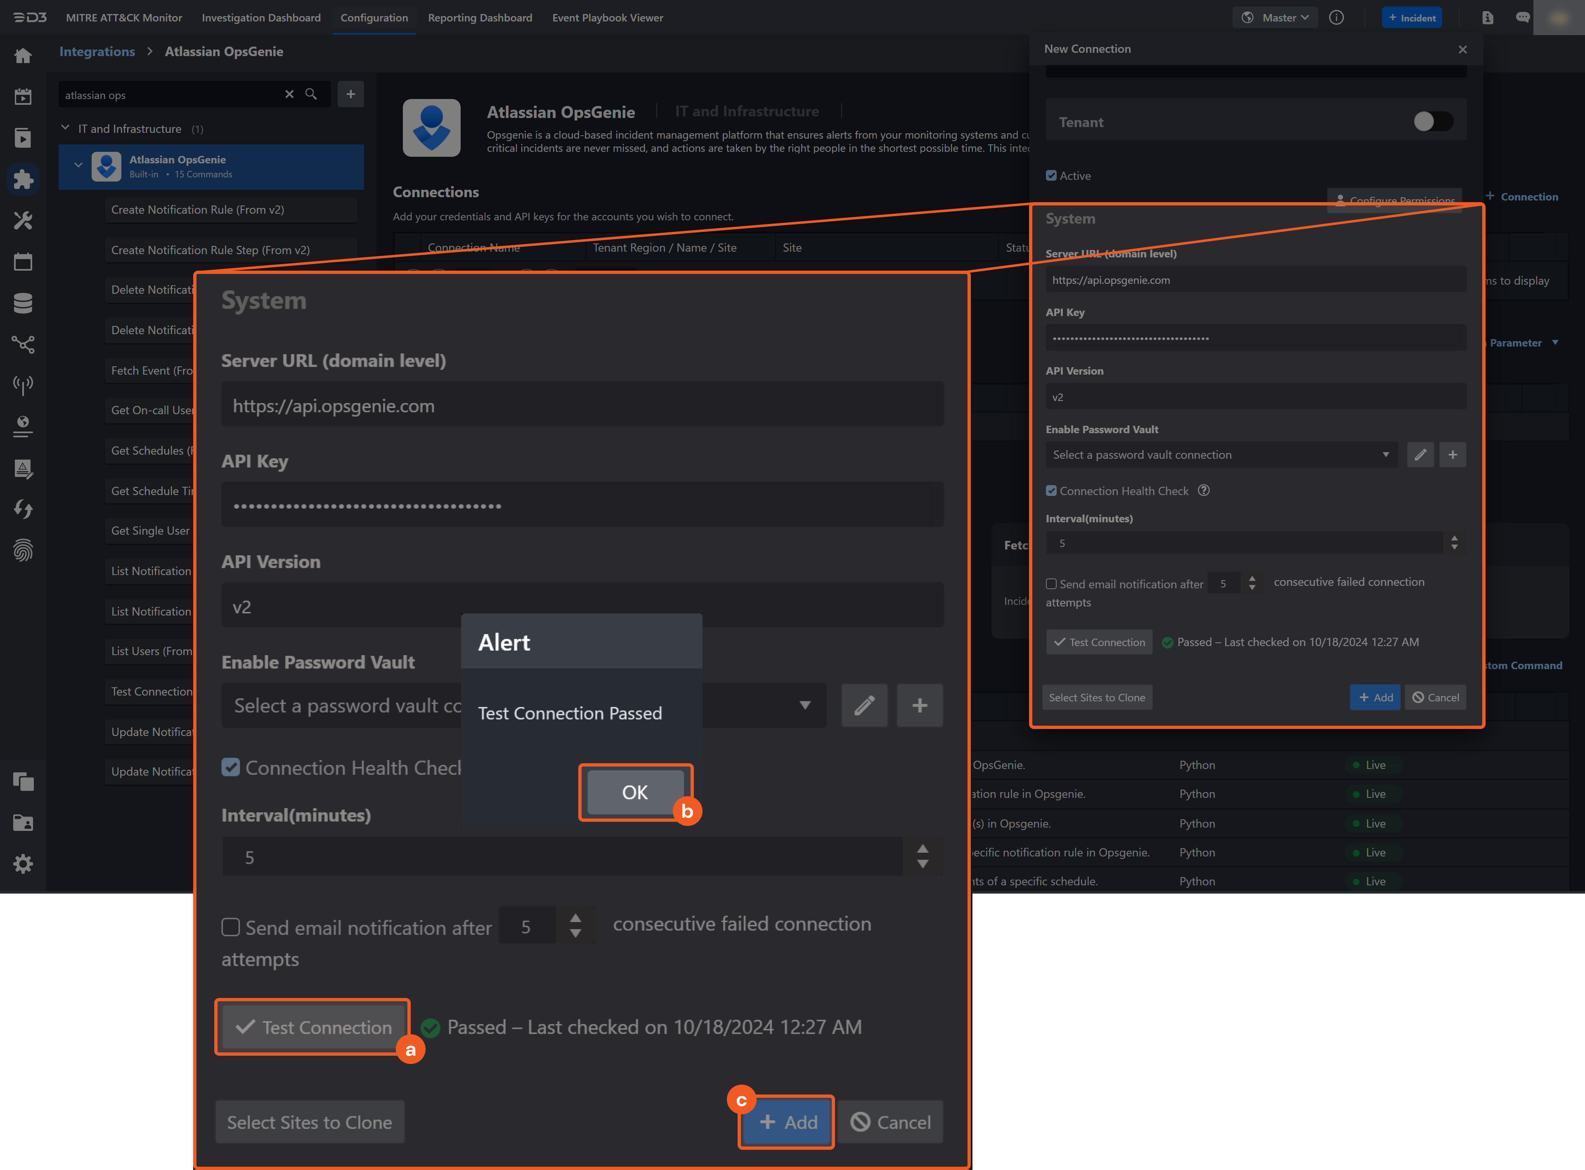Viewport: 1585px width, 1170px height.
Task: Collapse the Atlassian OpsGenie commands list
Action: (x=79, y=164)
